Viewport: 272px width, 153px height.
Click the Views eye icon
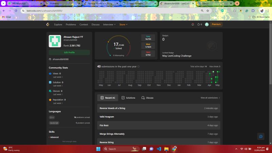click(50, 73)
